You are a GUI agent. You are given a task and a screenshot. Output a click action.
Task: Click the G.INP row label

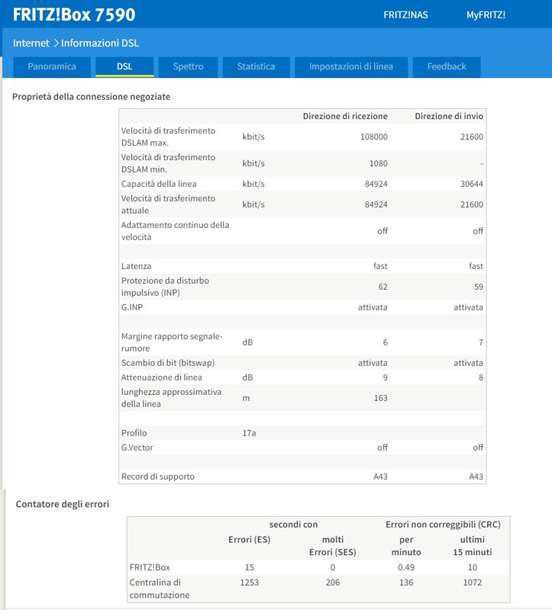tap(131, 307)
